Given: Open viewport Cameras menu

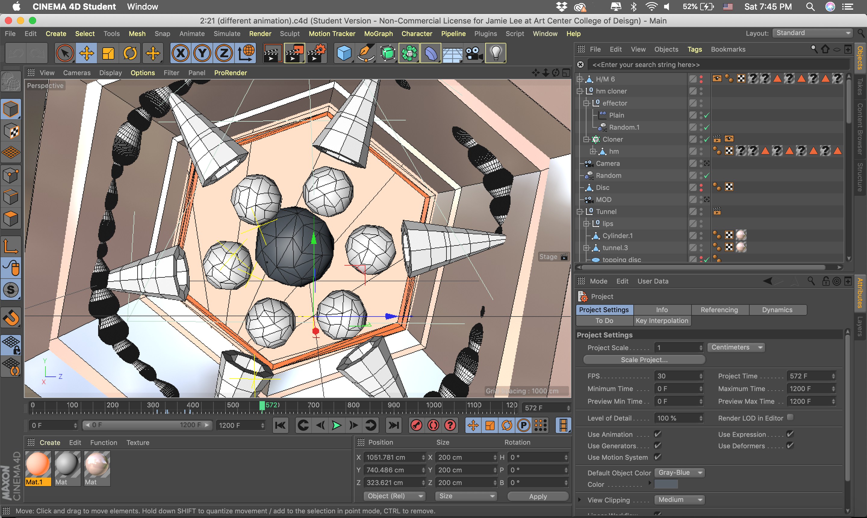Looking at the screenshot, I should click(77, 73).
